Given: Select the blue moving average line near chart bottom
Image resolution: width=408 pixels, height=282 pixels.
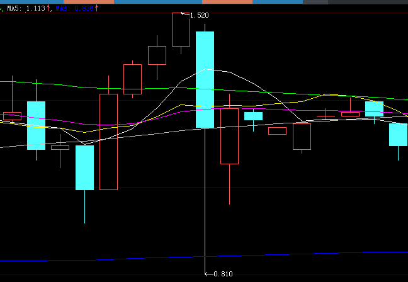Looking at the screenshot, I should (x=204, y=256).
